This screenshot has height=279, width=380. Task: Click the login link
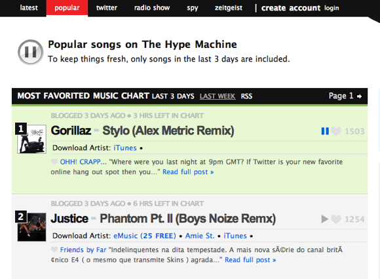pos(332,8)
